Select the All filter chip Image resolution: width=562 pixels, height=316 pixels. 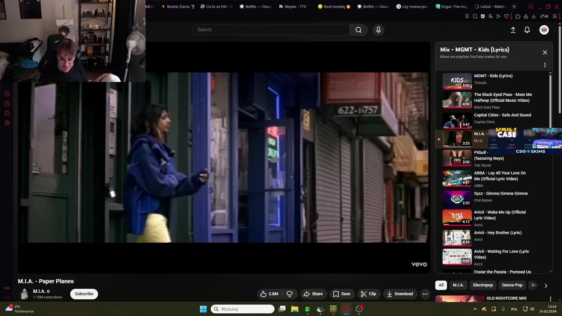pyautogui.click(x=441, y=285)
